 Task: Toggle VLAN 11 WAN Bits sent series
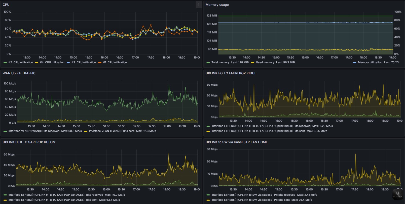111,131
